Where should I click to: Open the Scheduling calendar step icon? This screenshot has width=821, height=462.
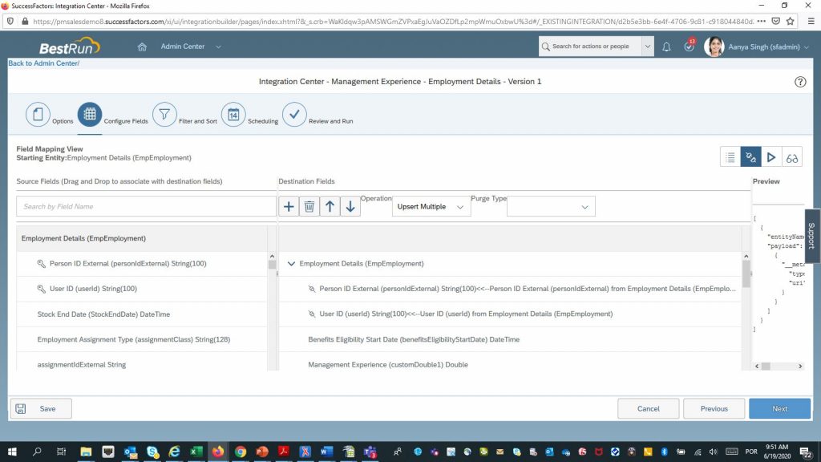click(233, 114)
